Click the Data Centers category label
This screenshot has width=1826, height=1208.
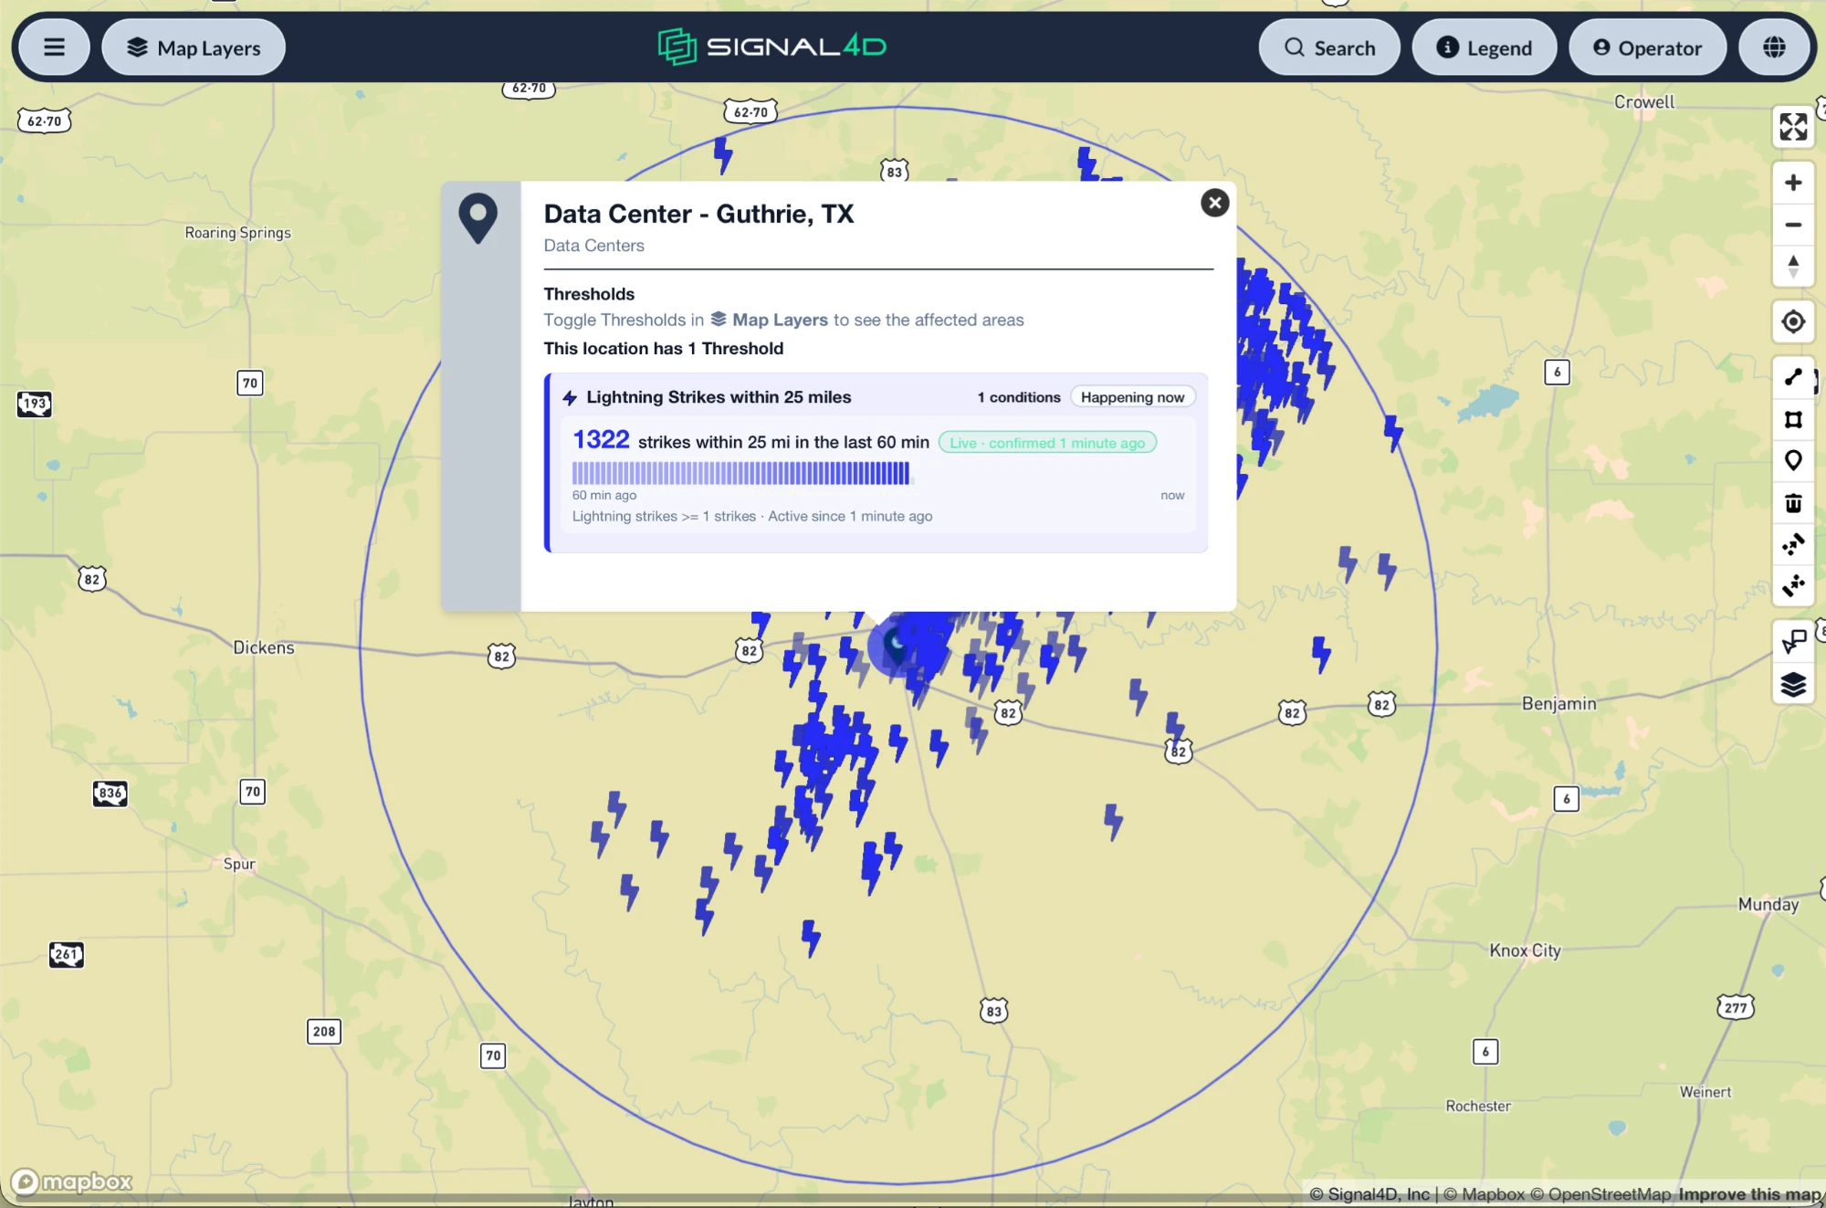click(593, 246)
